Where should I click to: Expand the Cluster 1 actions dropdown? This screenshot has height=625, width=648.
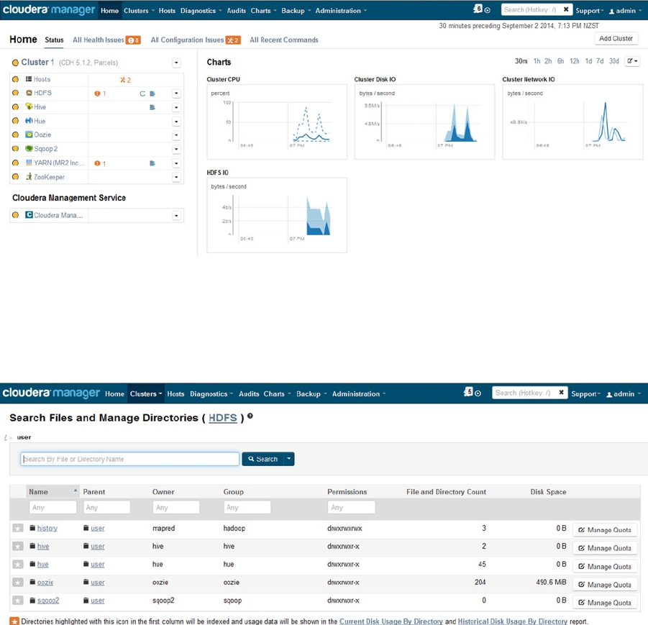tap(176, 63)
